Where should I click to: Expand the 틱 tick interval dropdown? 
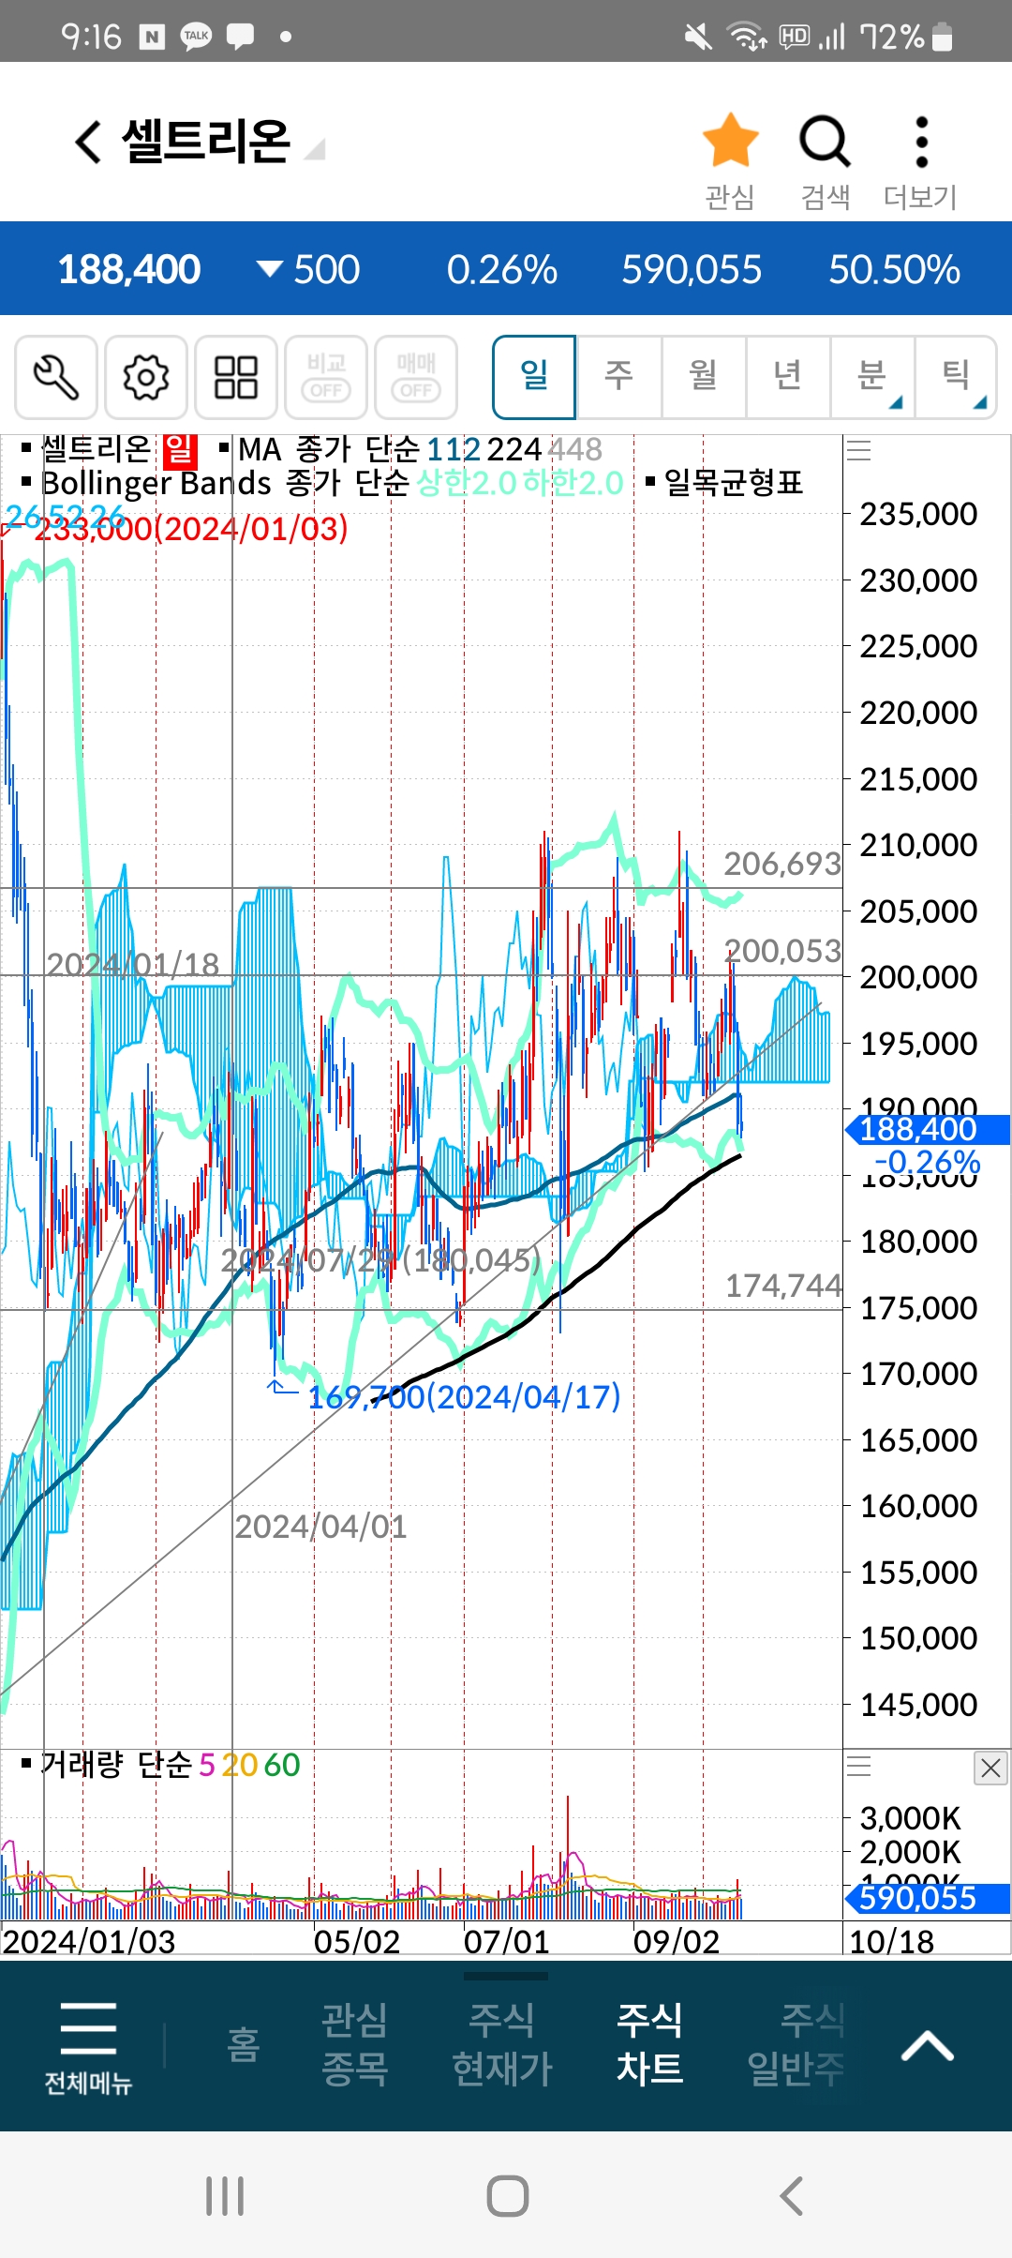pos(956,377)
